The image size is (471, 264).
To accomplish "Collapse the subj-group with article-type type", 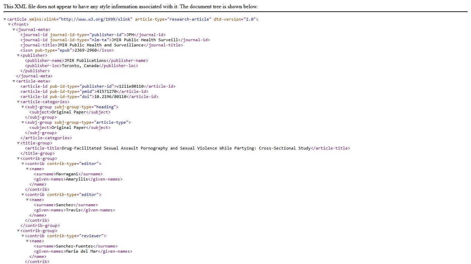I will [x=23, y=123].
